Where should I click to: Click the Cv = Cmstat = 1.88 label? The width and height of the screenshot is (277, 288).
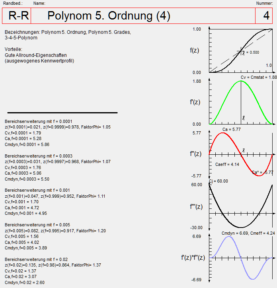(258, 77)
